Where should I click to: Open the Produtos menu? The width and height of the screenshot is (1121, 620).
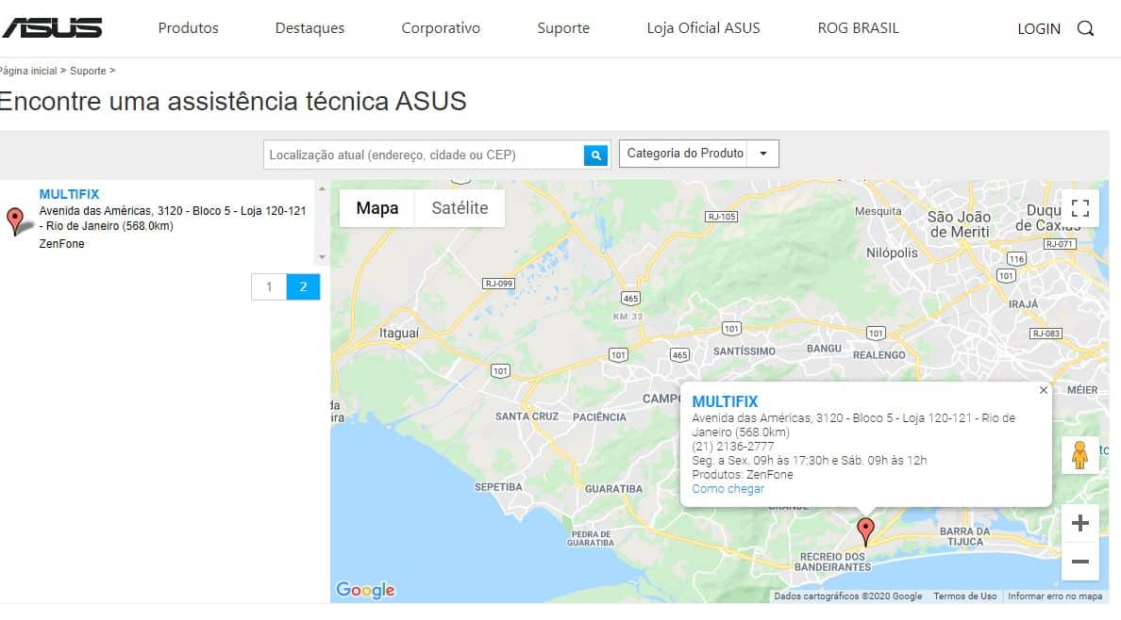point(188,28)
